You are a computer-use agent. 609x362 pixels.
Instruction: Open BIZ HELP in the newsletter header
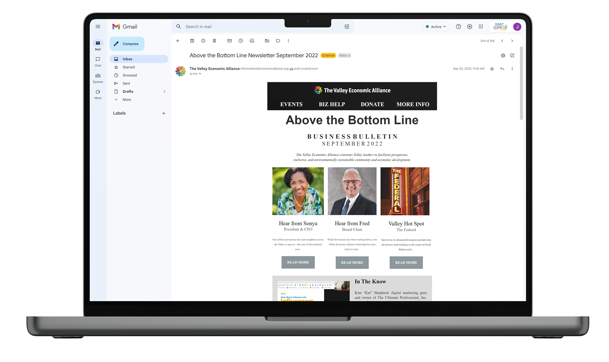[x=332, y=104]
